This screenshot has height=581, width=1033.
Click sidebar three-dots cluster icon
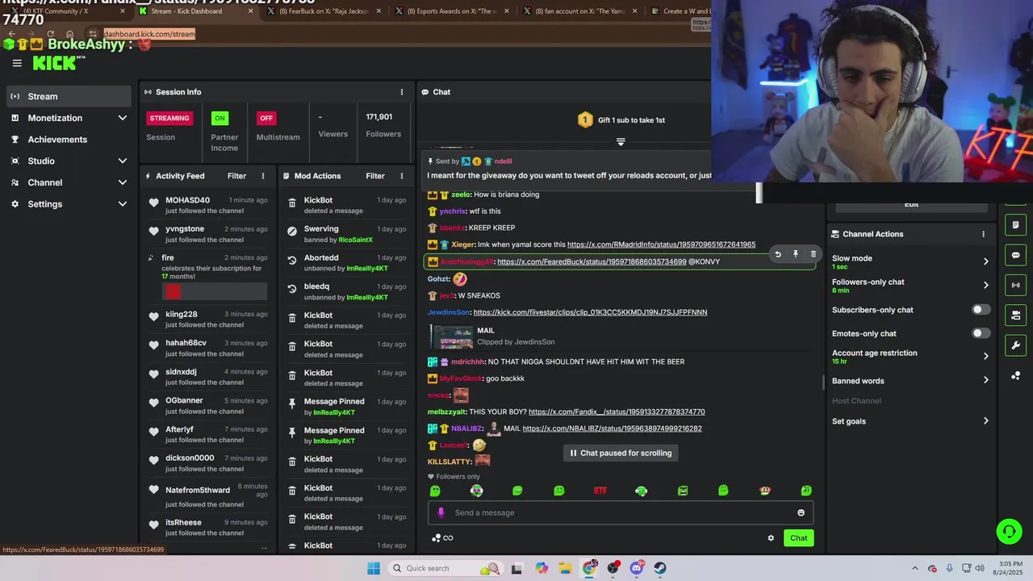coord(1015,376)
